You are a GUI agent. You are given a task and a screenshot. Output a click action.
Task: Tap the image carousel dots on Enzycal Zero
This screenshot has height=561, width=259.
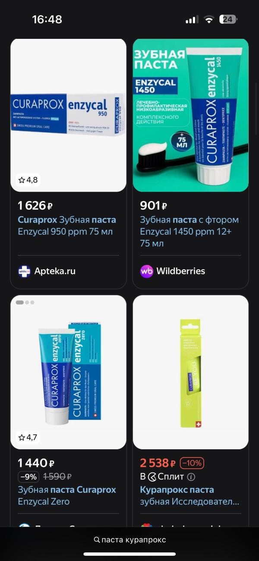(25, 303)
